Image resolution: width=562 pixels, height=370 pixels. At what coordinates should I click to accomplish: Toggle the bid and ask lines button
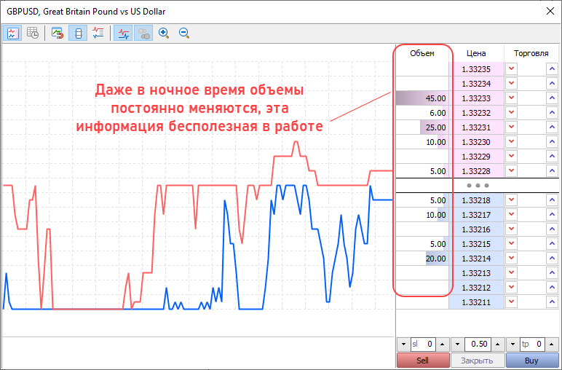pos(123,34)
